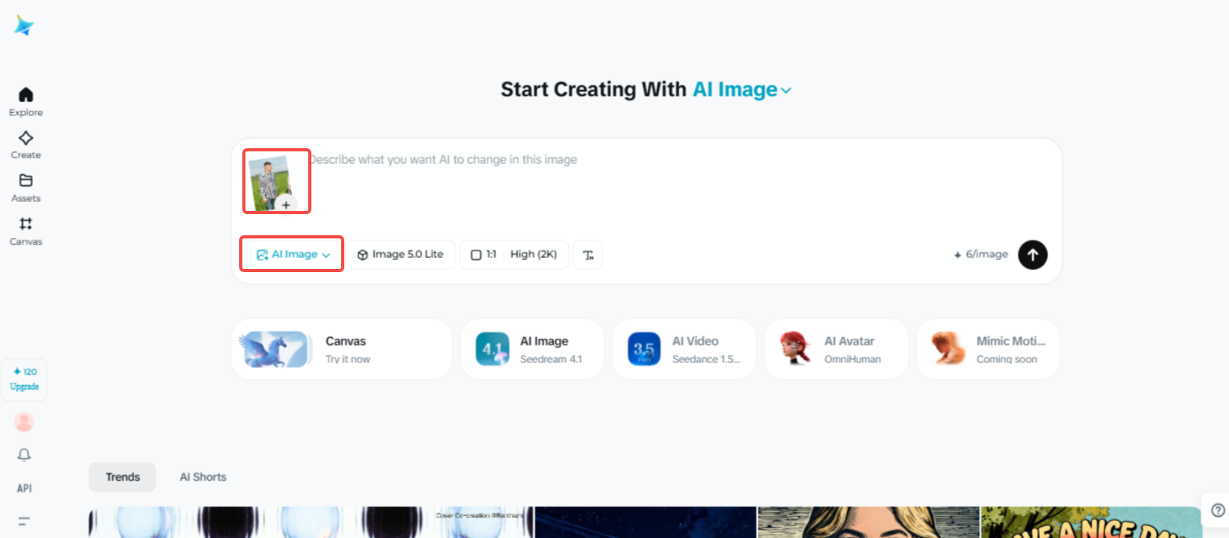Open the Canvas icon in sidebar

(x=24, y=230)
